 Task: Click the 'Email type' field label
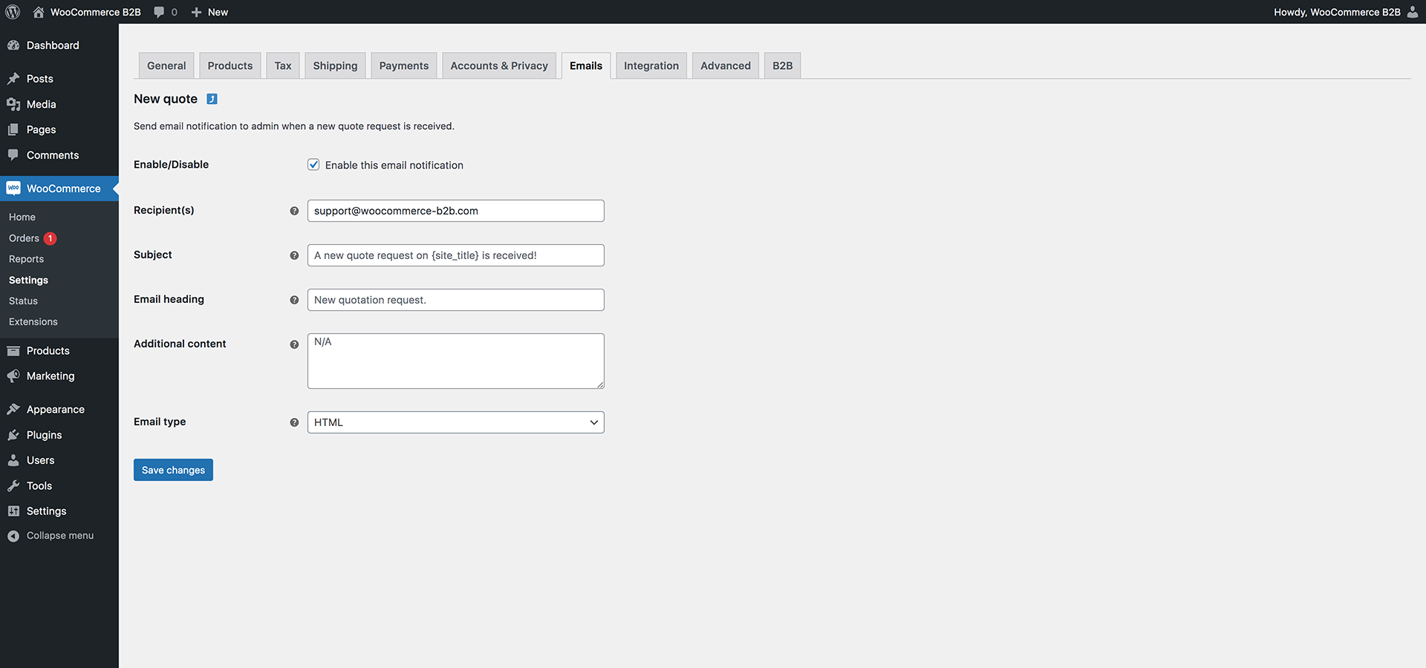click(160, 422)
